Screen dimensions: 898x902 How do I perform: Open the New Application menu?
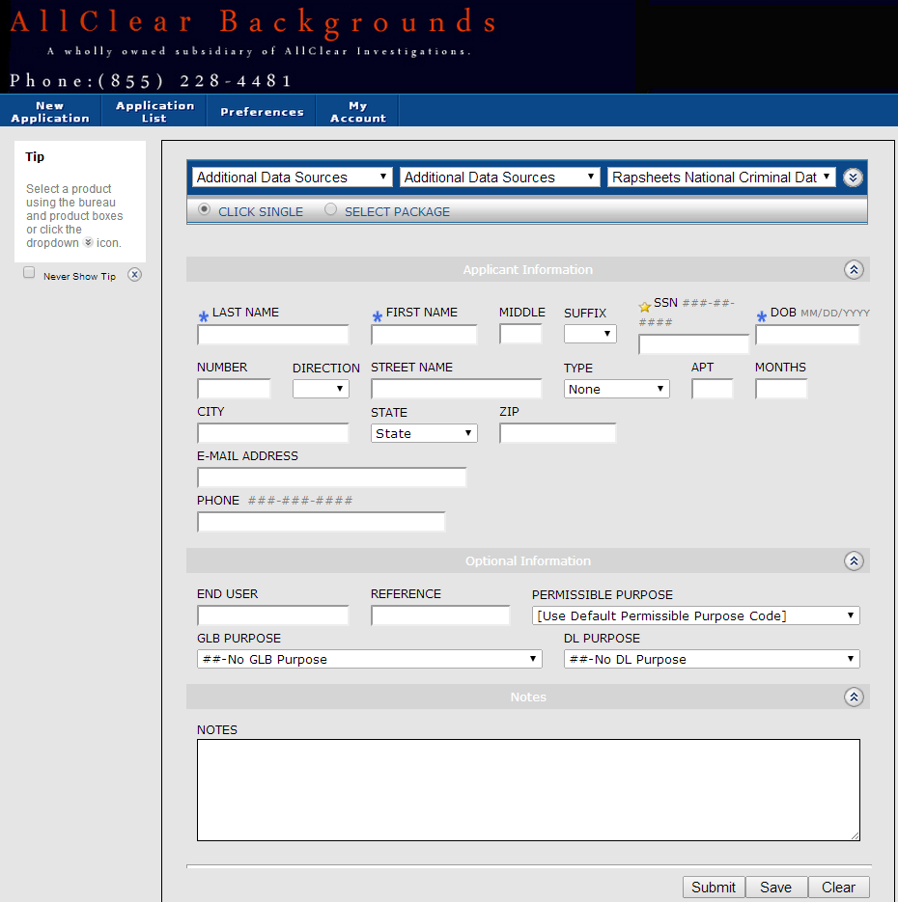50,112
